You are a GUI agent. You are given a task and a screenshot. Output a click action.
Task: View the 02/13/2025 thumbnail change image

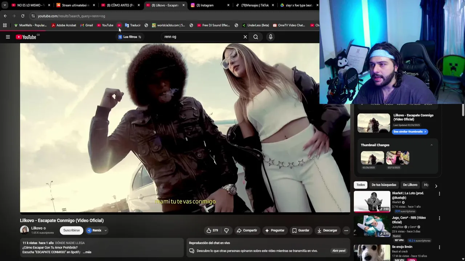(x=398, y=158)
